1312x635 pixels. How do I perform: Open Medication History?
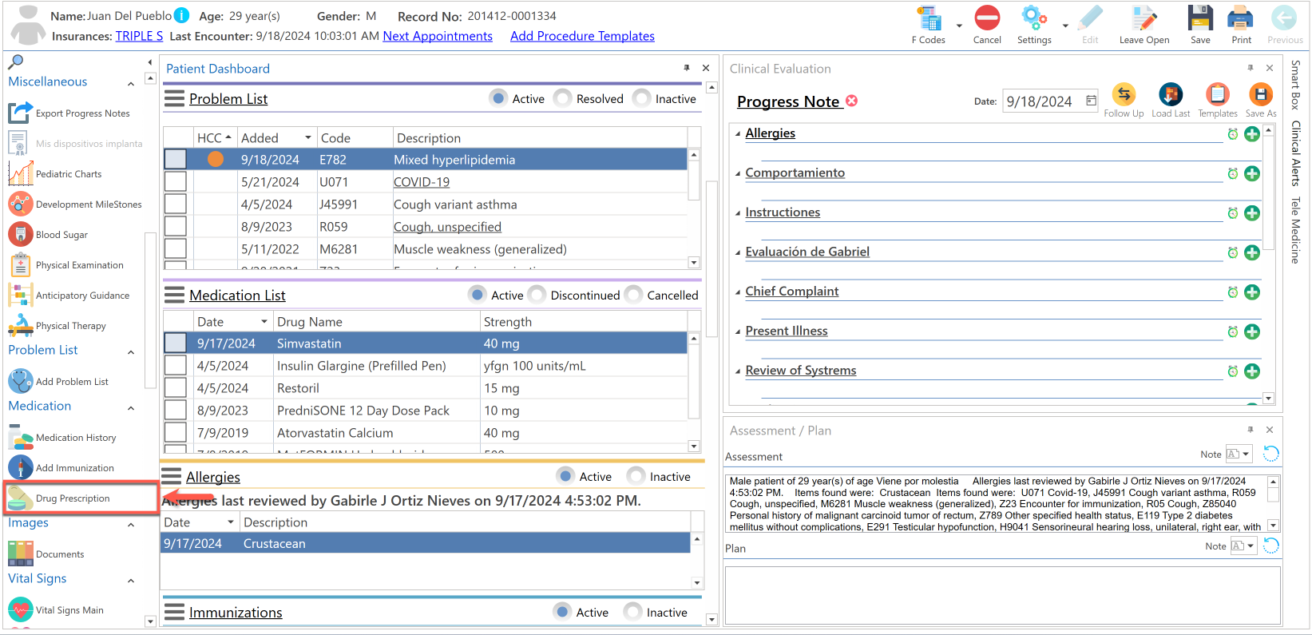pos(62,438)
